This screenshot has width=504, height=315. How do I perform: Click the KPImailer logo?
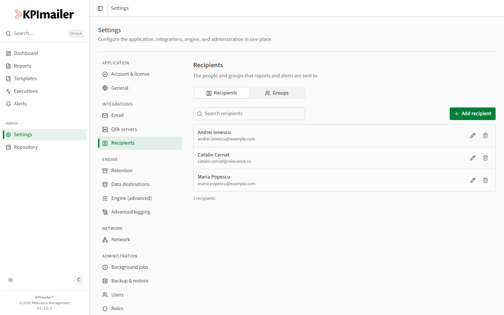[x=44, y=14]
